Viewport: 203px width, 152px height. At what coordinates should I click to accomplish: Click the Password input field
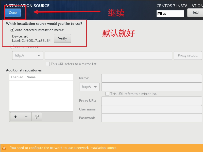click(151, 118)
